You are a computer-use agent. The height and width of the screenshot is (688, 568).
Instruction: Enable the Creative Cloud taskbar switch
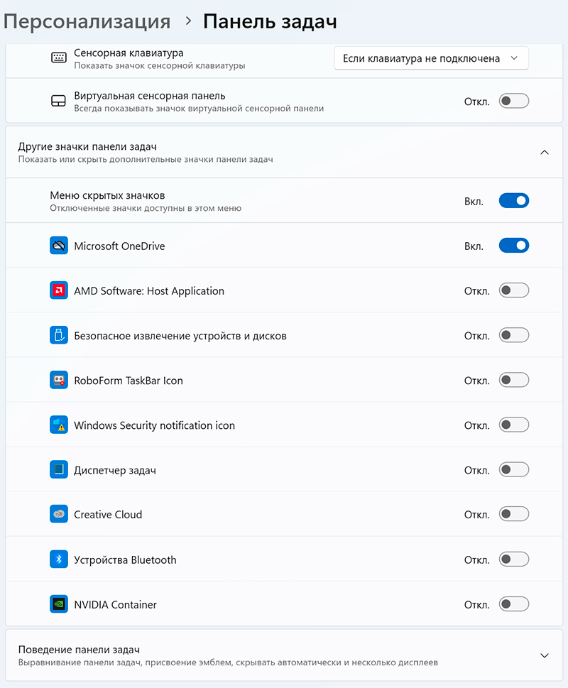[x=514, y=515]
